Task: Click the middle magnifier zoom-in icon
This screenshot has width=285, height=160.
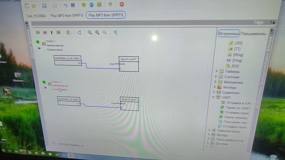Action: tap(97, 32)
